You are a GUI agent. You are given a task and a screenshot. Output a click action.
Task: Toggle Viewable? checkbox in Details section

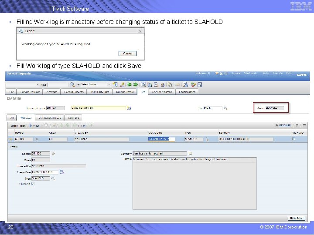coord(33,184)
